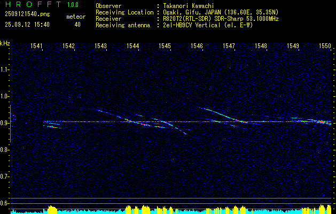Click the red echo spot near 1541
Image resolution: width=336 pixels, height=214 pixels.
click(51, 127)
